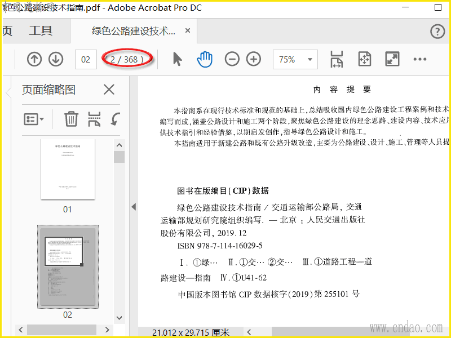Click the fit one full page icon

364,59
